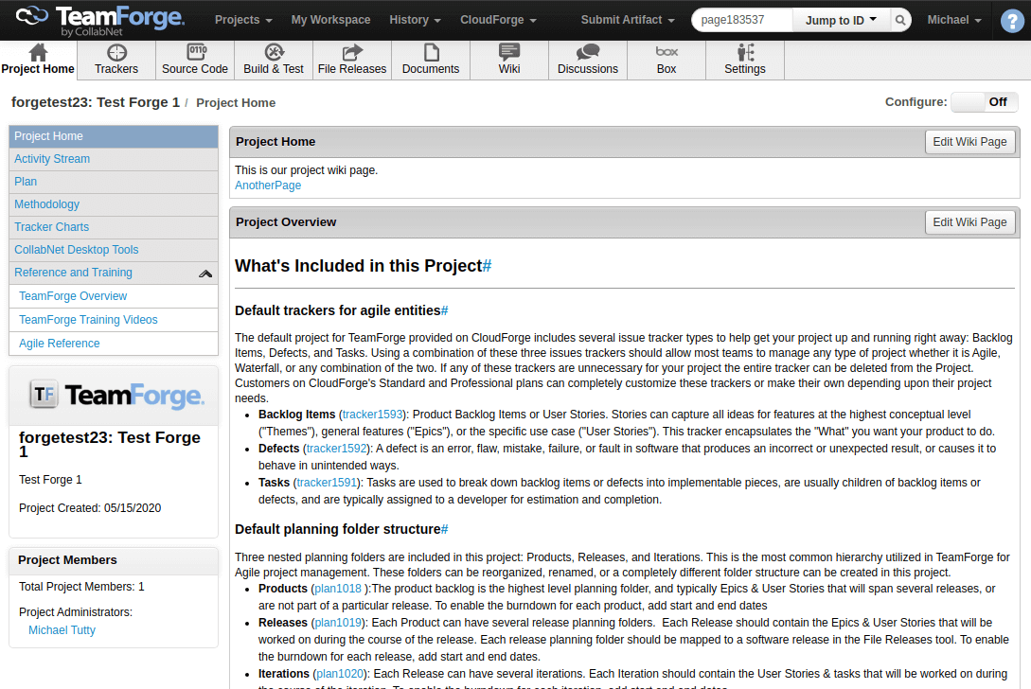Open the Projects dropdown menu
1031x689 pixels.
coord(243,21)
